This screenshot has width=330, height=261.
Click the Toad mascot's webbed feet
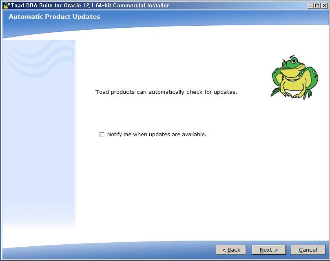[x=290, y=95]
